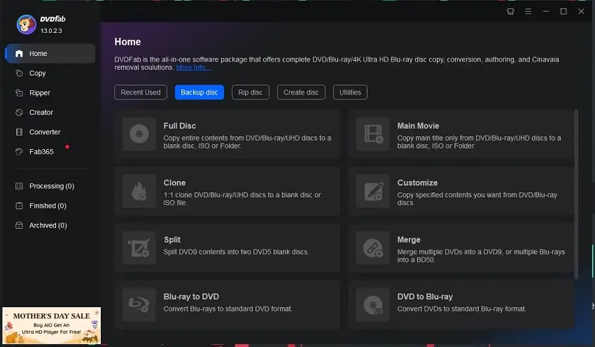Click the Creator disc icon
The height and width of the screenshot is (347, 595).
coord(19,113)
